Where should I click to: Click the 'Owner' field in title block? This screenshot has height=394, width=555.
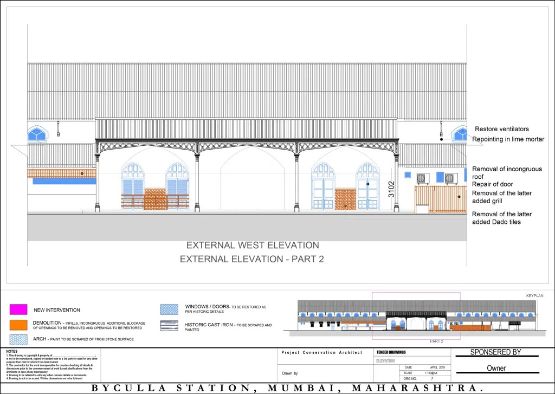496,368
